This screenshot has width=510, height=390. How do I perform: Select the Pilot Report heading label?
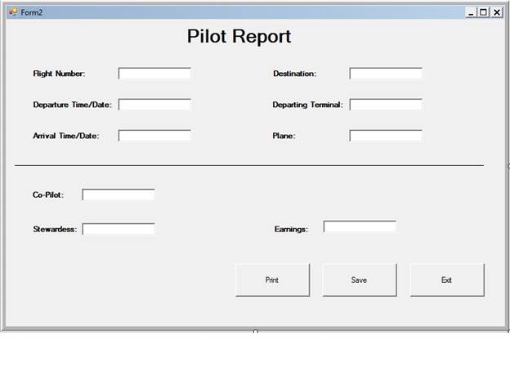[239, 37]
